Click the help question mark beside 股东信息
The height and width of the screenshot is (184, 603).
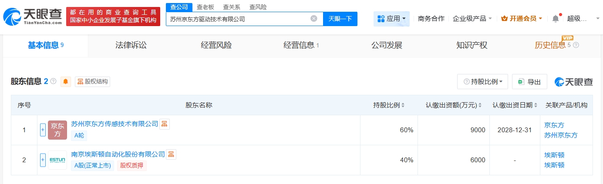(54, 81)
